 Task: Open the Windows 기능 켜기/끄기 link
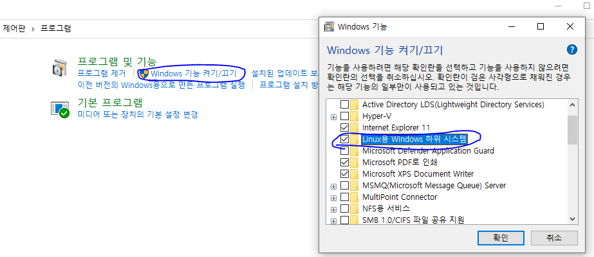coord(193,73)
